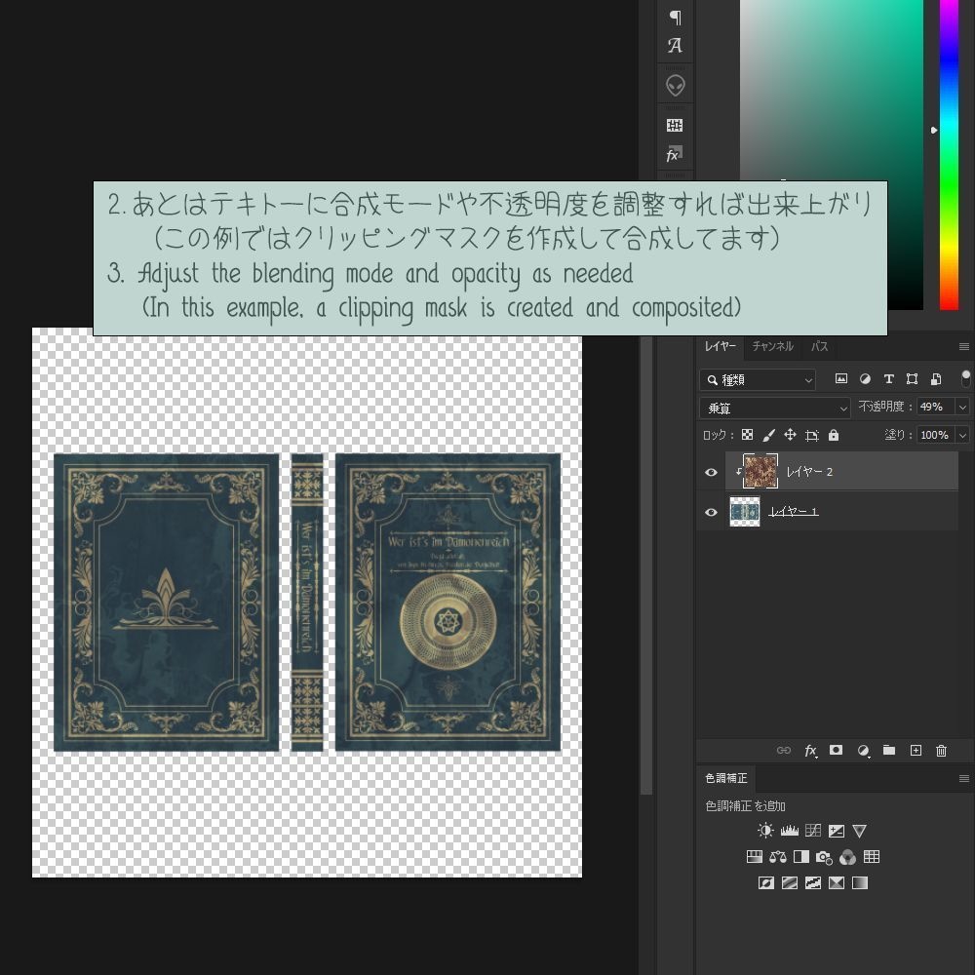Open 塗り fill slider arrow
Viewport: 975px width, 975px height.
point(962,435)
